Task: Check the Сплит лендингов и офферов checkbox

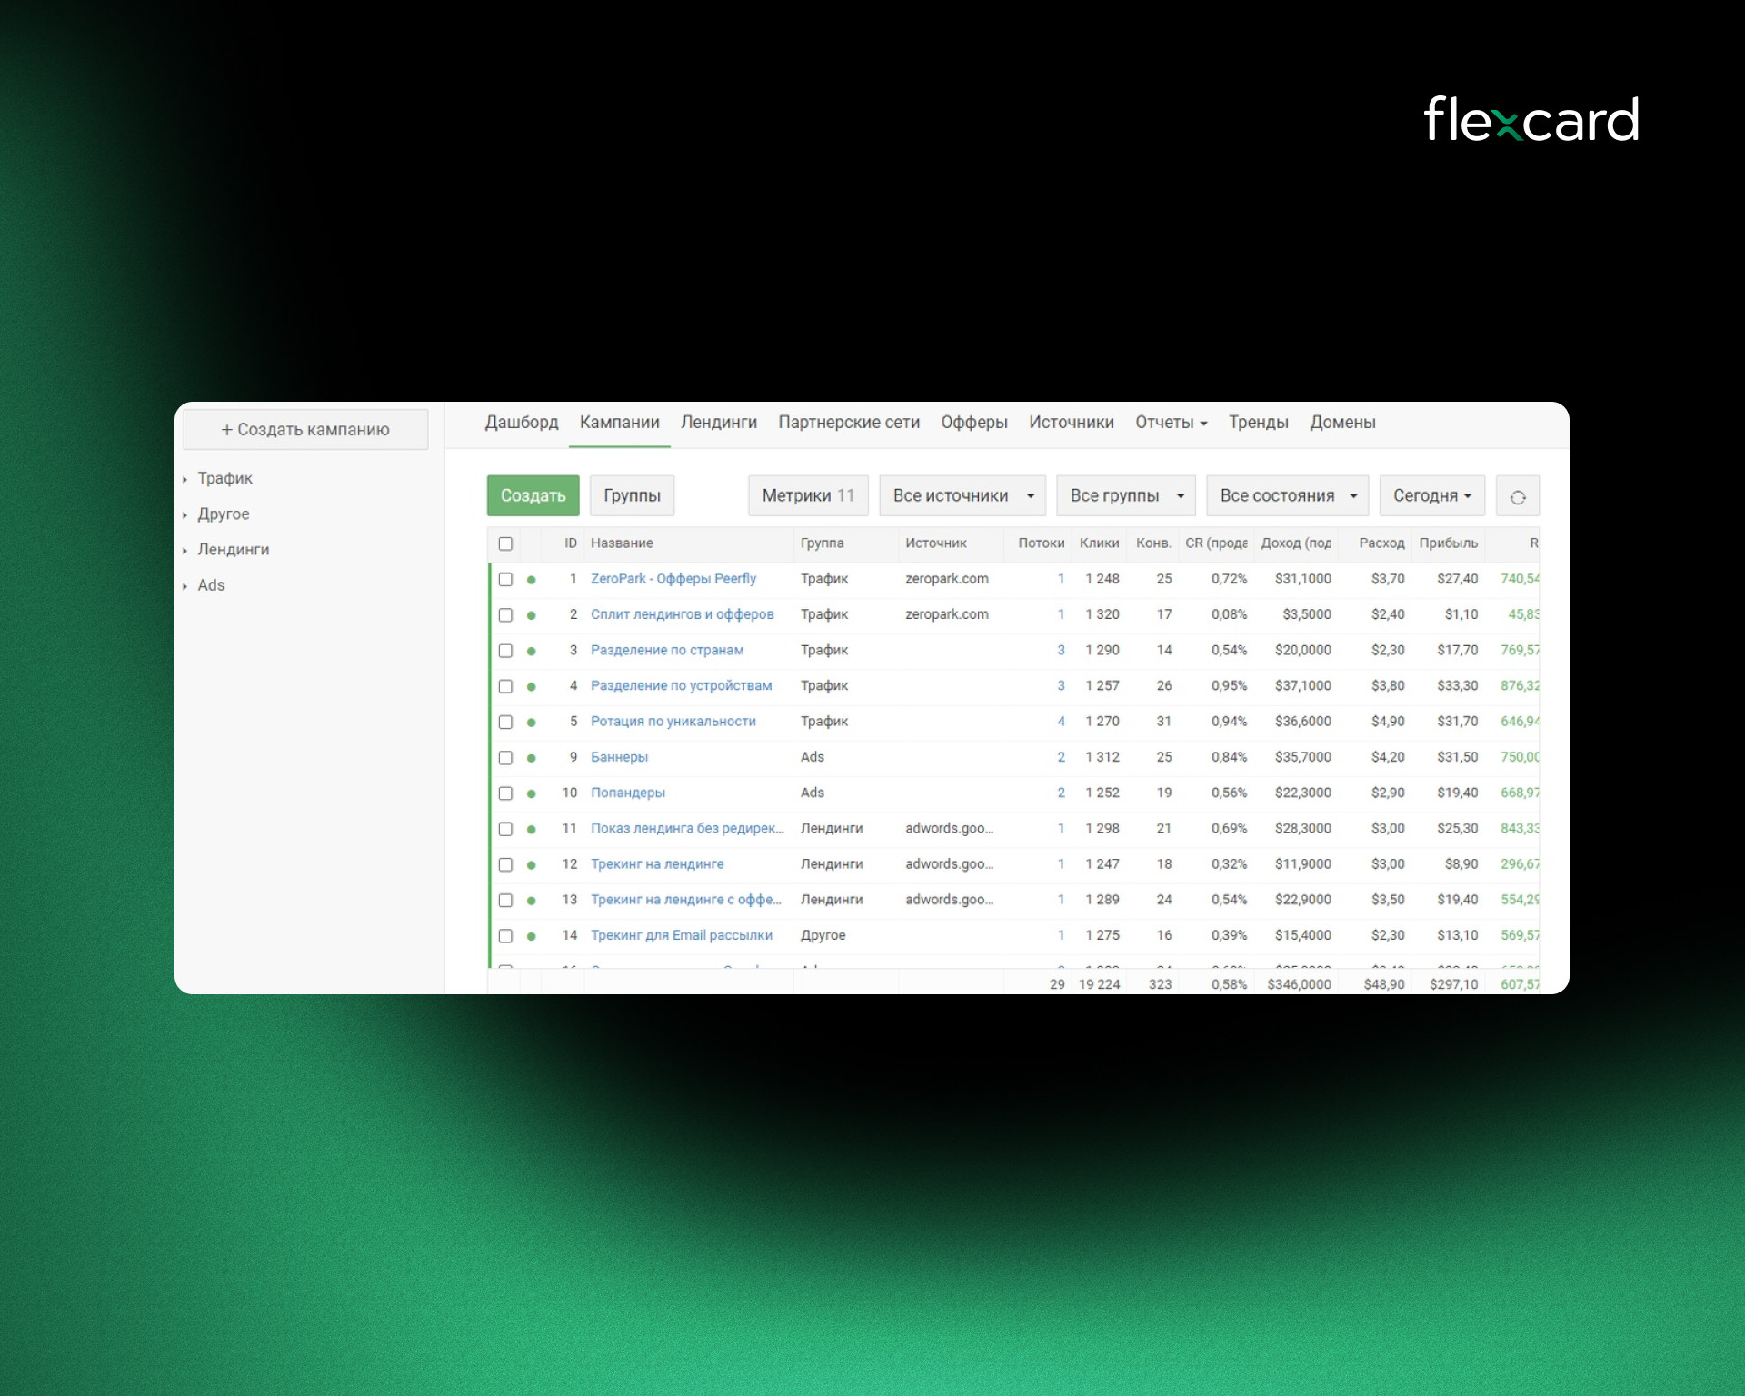Action: pos(505,615)
